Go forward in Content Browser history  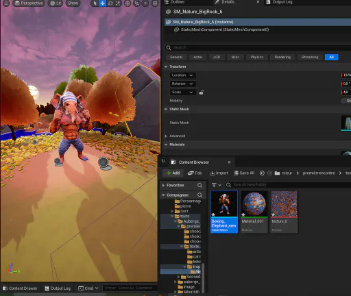[269, 173]
